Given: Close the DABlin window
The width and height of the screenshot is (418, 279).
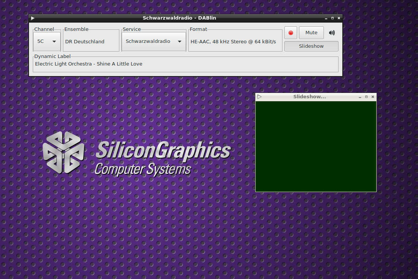Looking at the screenshot, I should [x=339, y=18].
